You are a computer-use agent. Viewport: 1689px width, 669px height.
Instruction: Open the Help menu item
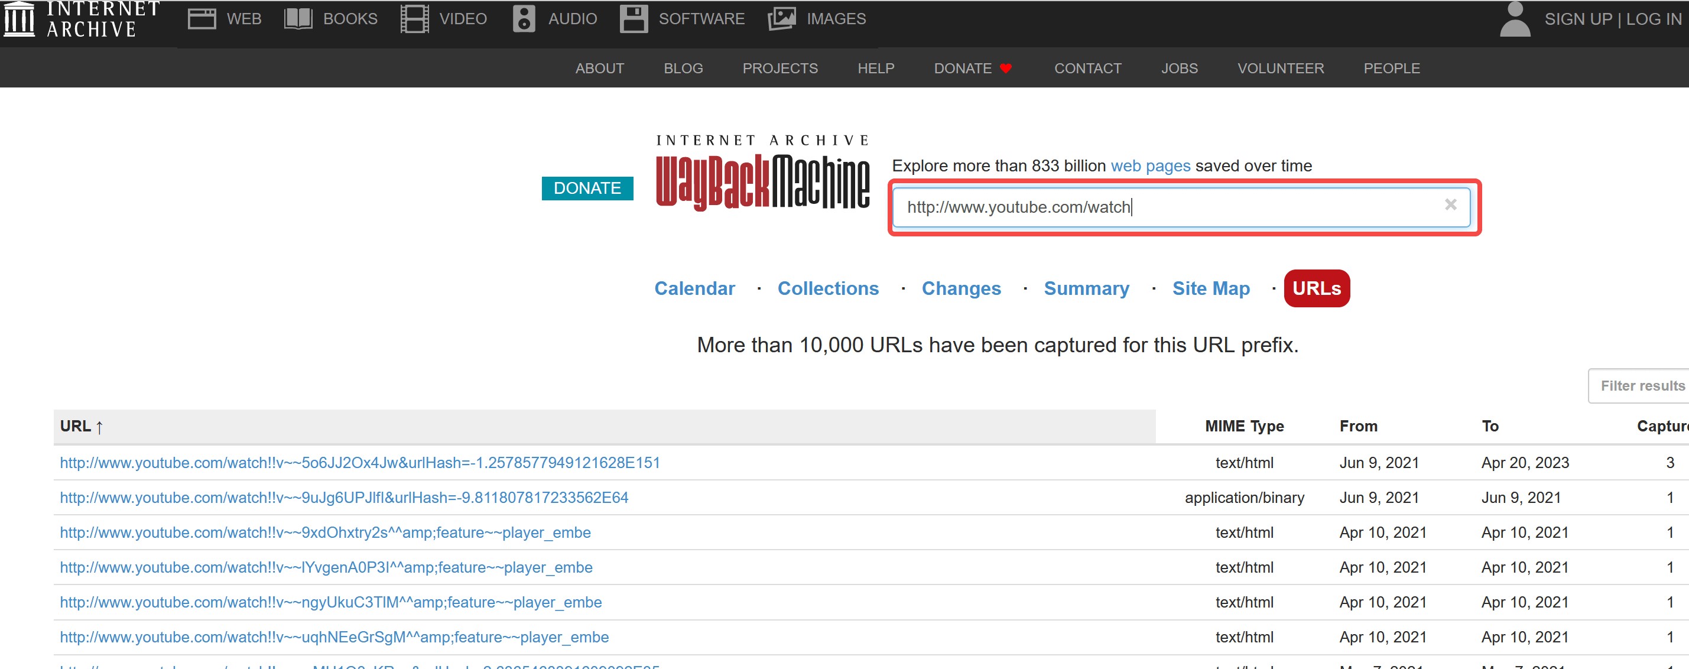tap(875, 68)
